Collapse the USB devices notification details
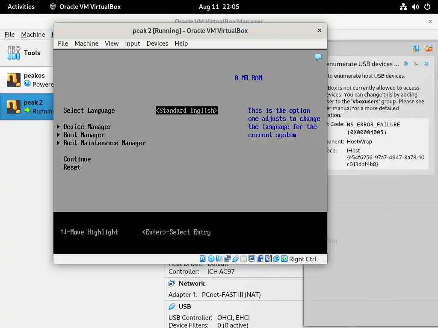This screenshot has width=438, height=328. tap(416, 64)
